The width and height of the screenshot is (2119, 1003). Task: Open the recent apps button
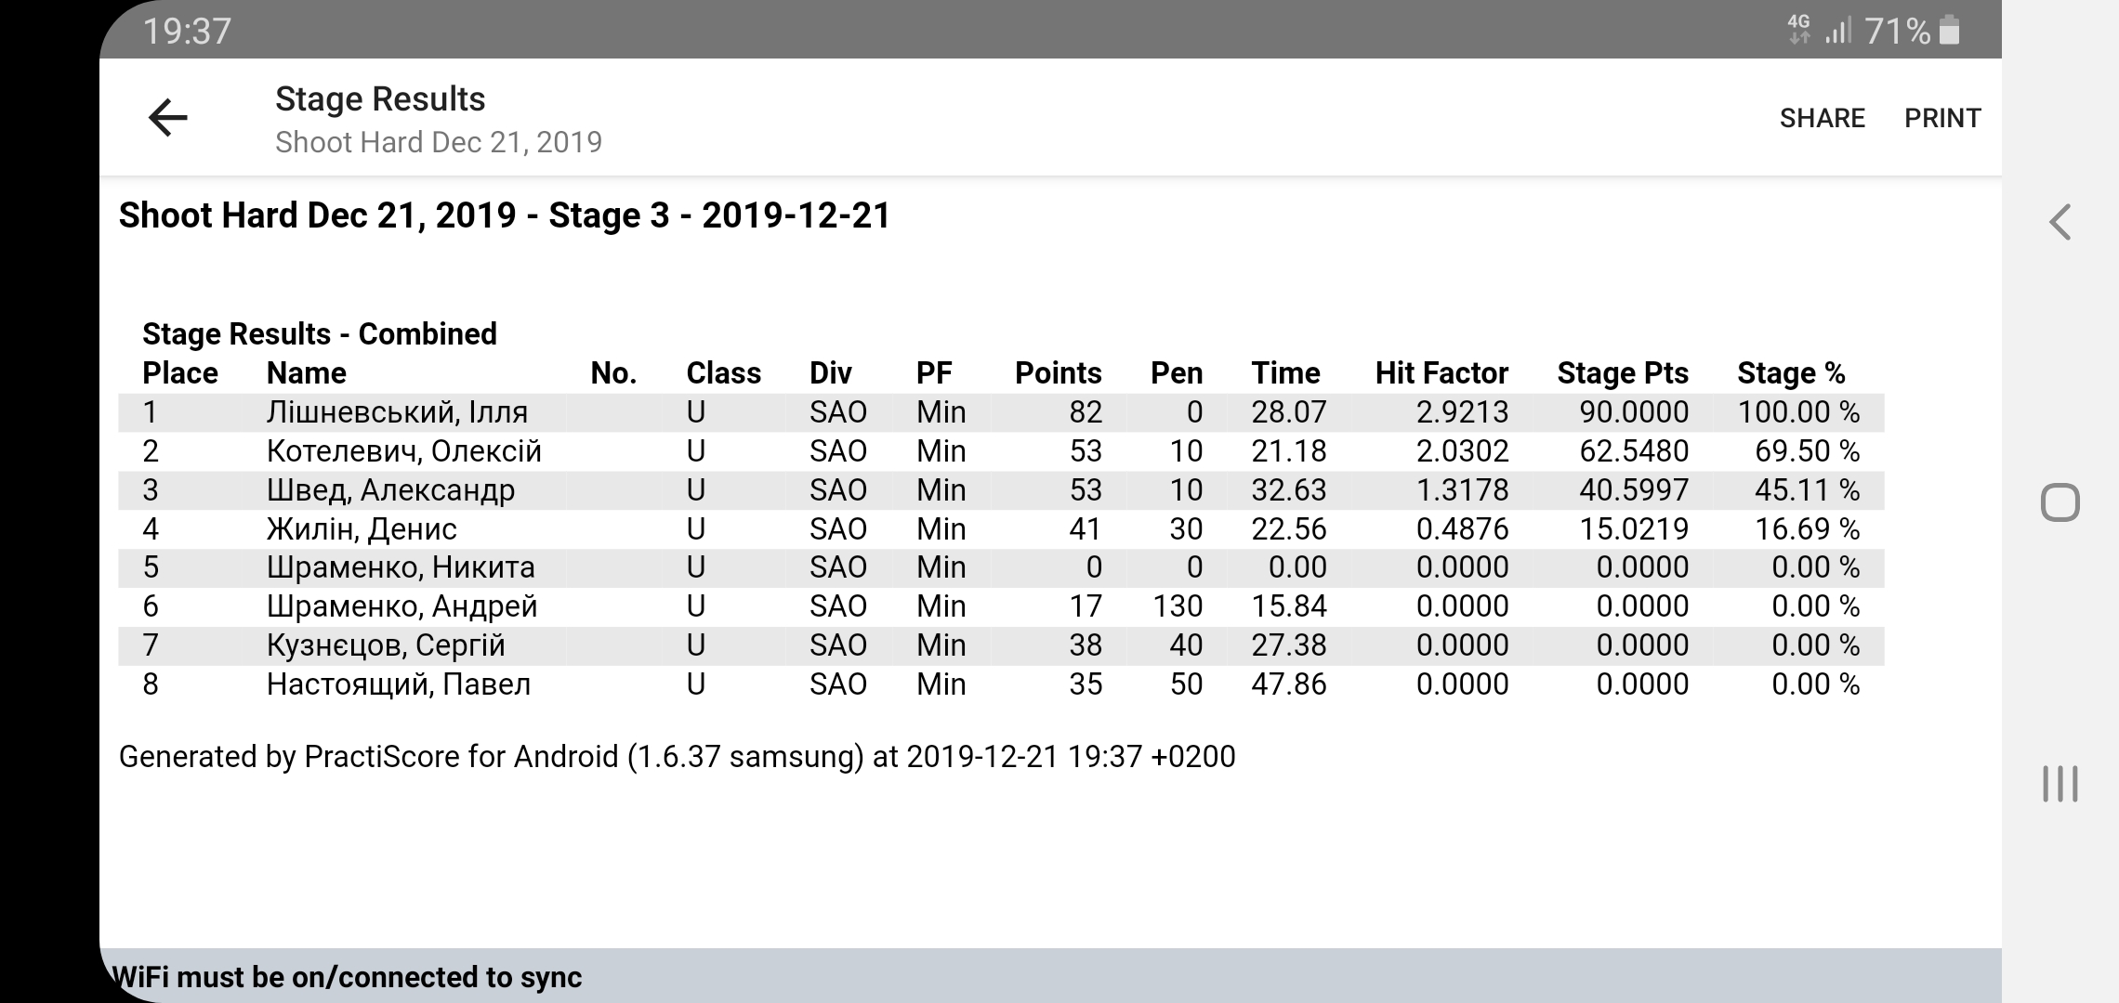[x=2060, y=783]
